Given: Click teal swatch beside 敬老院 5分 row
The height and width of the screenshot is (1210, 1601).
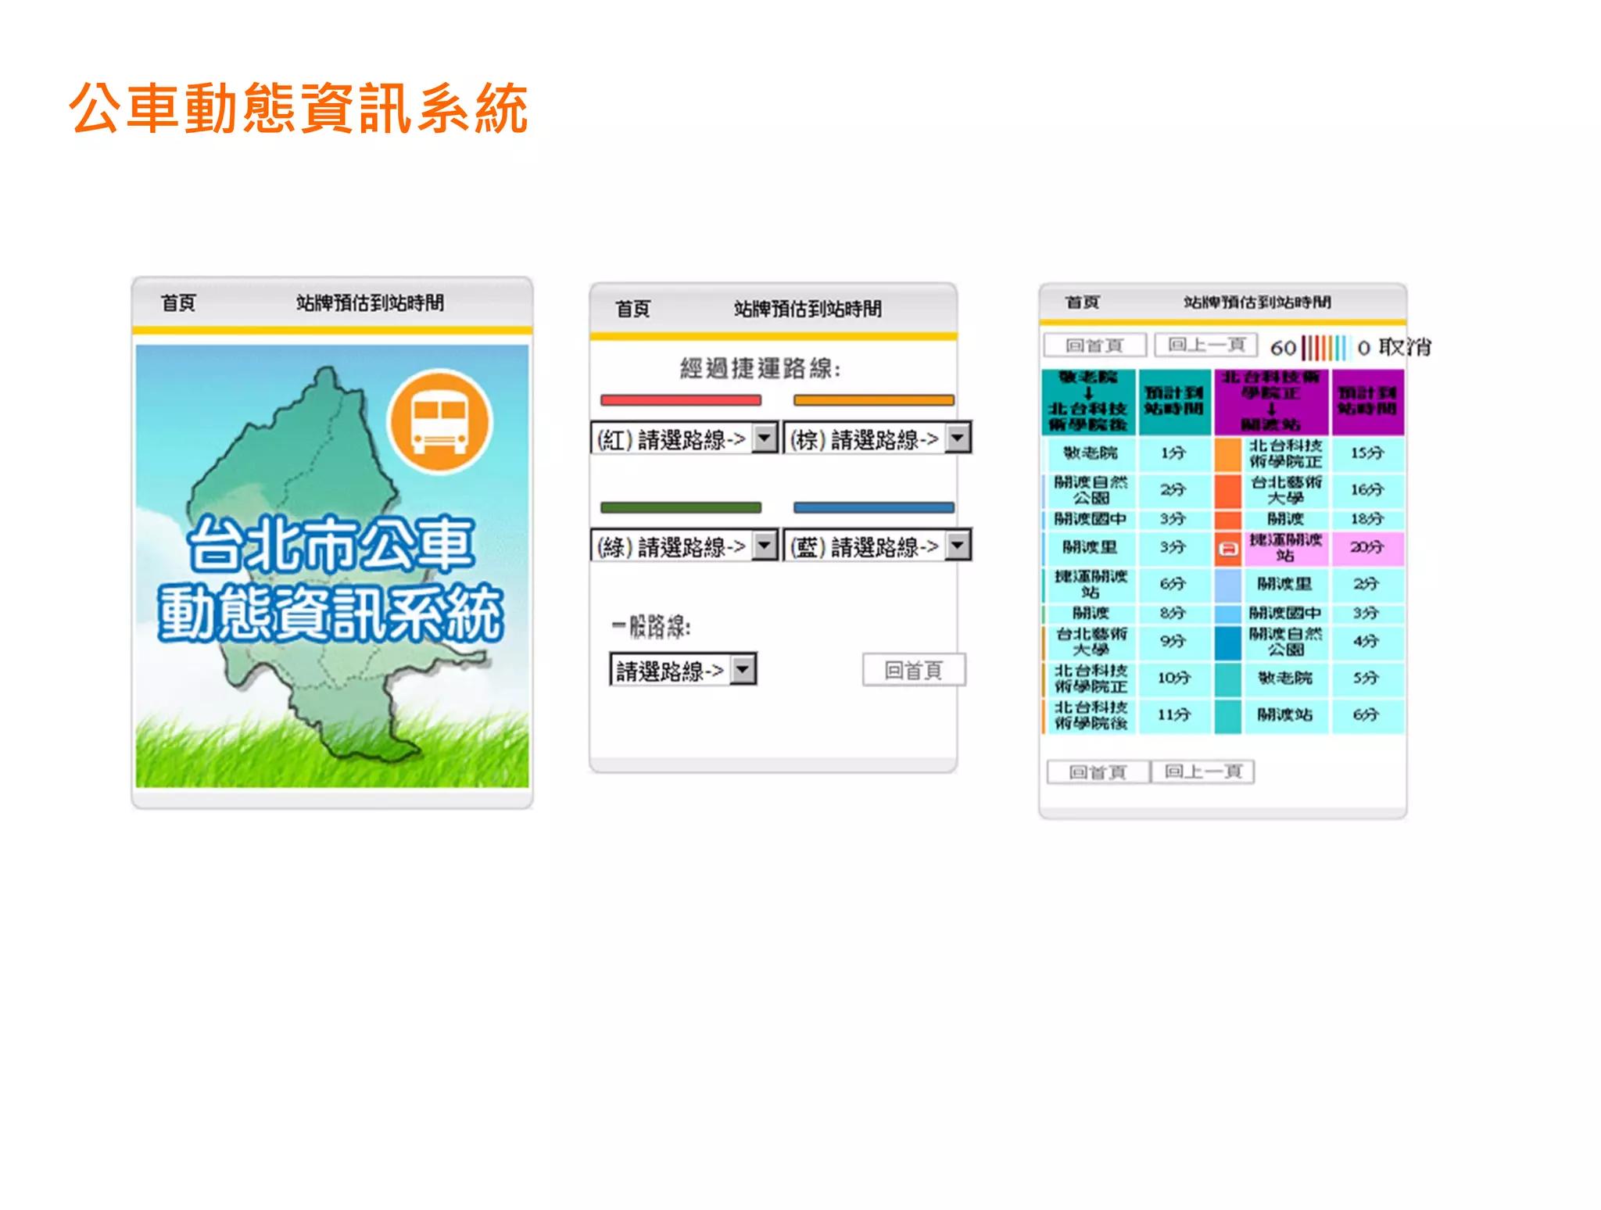Looking at the screenshot, I should click(1228, 678).
